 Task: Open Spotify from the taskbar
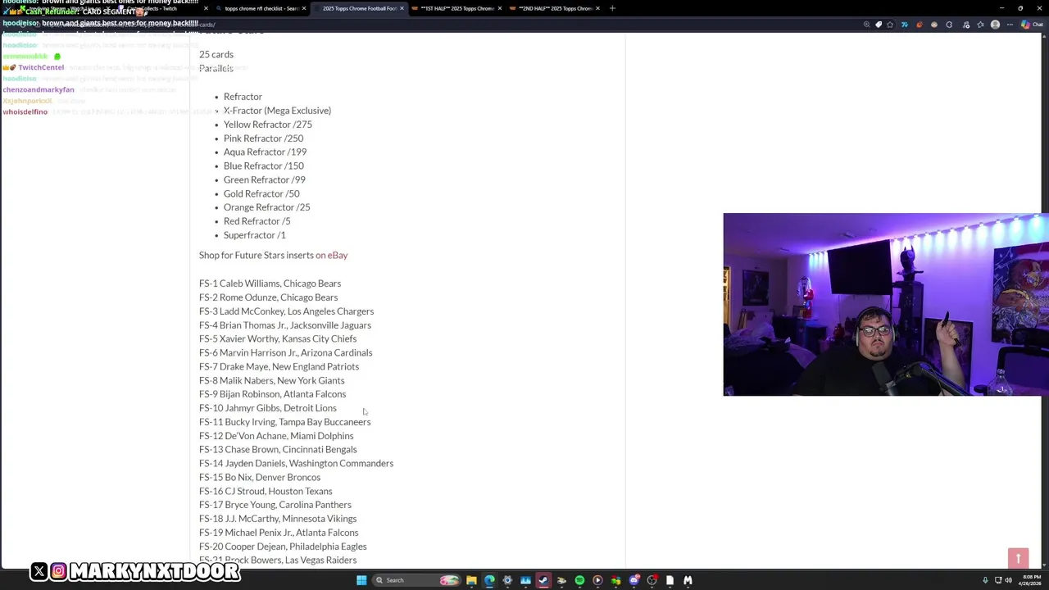tap(579, 580)
